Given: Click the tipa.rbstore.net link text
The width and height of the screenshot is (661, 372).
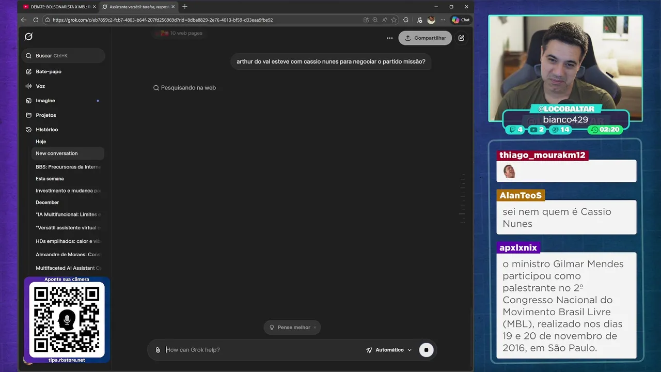Looking at the screenshot, I should tap(67, 360).
